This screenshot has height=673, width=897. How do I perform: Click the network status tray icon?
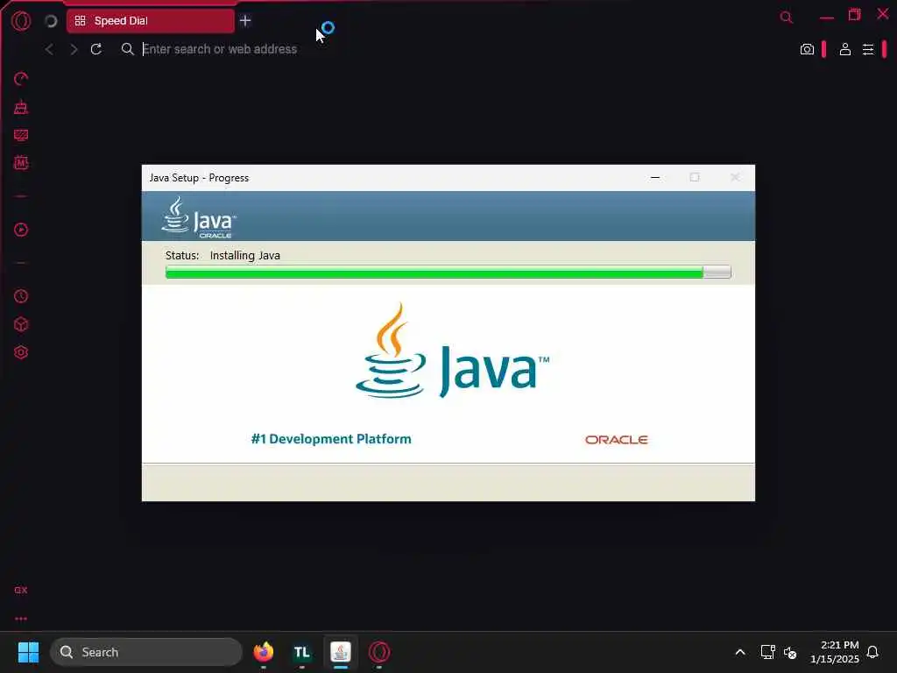coord(767,652)
